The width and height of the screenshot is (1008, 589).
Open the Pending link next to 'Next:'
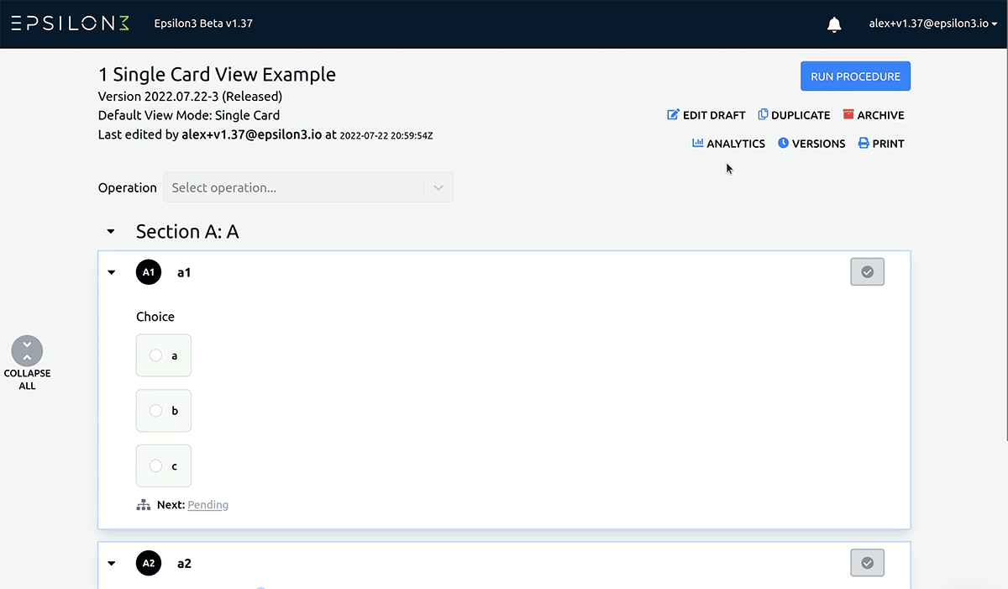coord(207,504)
